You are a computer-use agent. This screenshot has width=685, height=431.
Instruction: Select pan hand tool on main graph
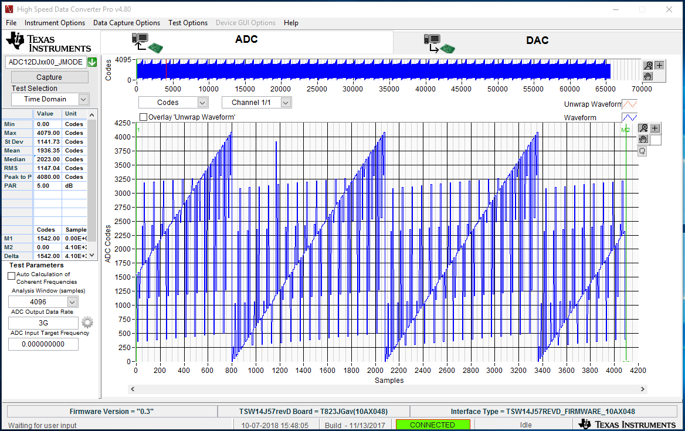643,140
